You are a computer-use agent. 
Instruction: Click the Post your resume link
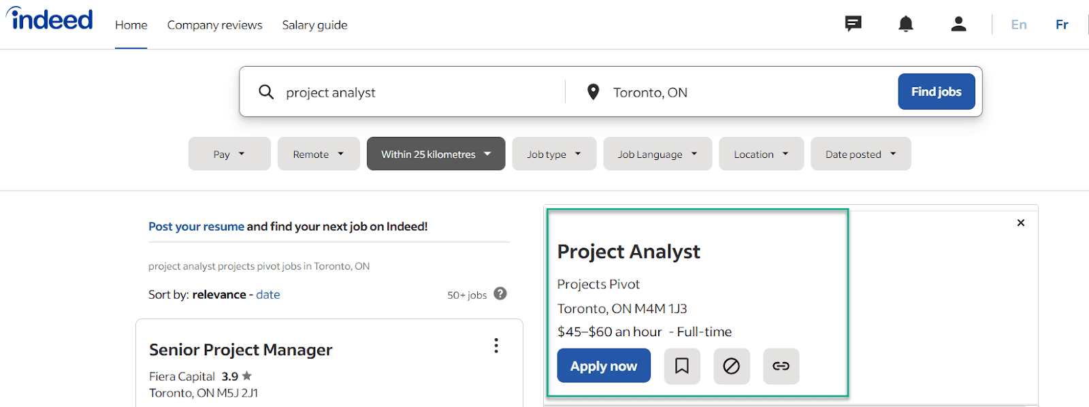click(x=196, y=227)
